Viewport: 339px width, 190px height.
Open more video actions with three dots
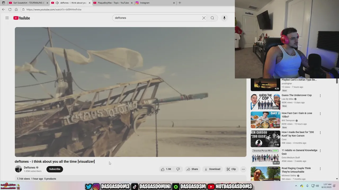[243, 169]
